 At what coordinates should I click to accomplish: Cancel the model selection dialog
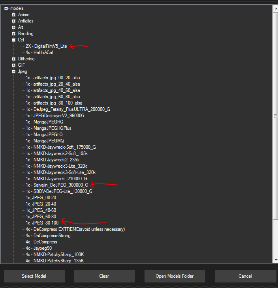(x=245, y=276)
